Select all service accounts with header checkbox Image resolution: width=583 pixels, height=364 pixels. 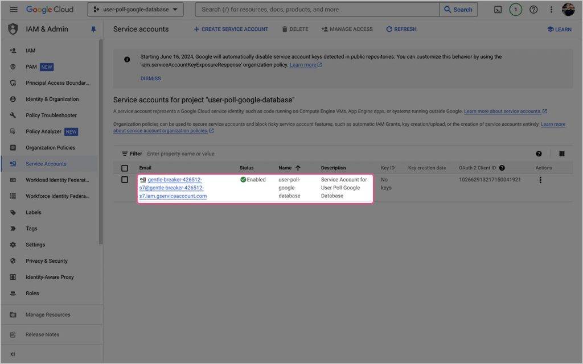125,168
